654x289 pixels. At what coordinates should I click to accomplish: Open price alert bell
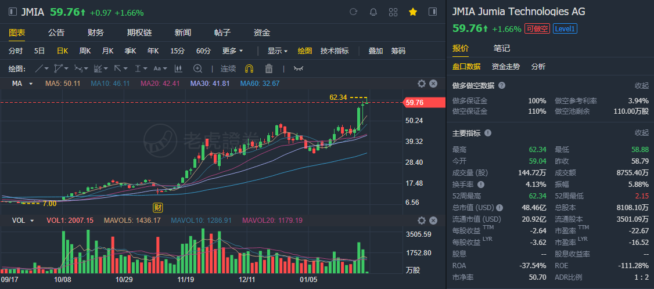pos(373,12)
